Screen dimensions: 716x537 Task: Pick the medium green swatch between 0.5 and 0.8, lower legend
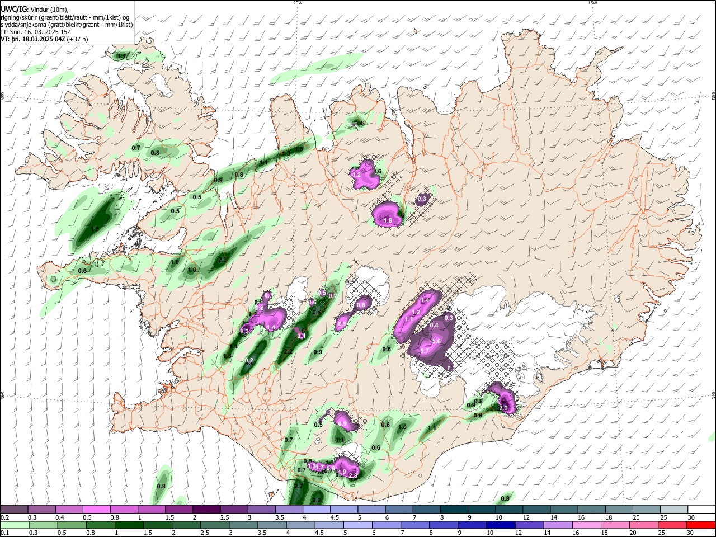[x=72, y=525]
